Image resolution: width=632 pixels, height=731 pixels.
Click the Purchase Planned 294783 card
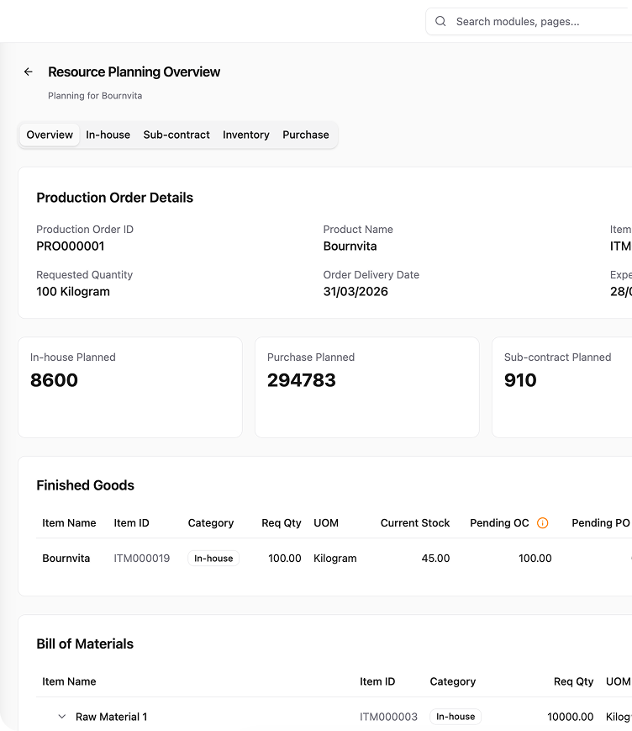click(x=367, y=388)
